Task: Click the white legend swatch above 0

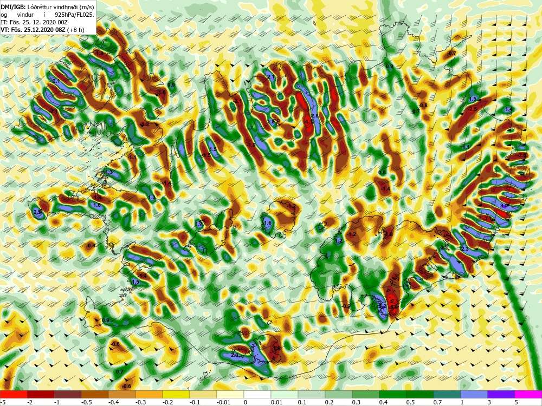Action: click(257, 394)
